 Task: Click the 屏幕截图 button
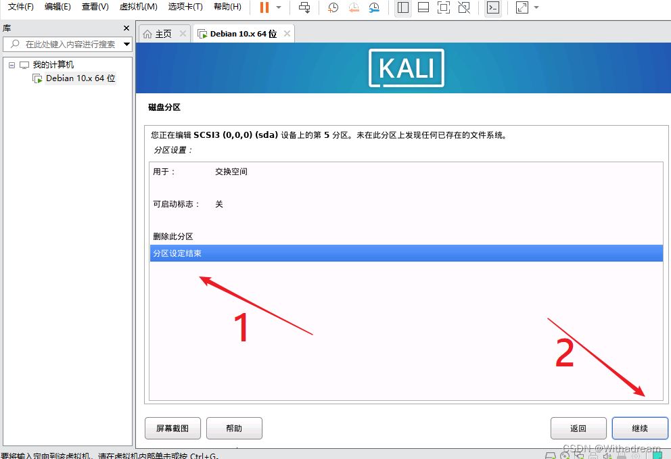click(x=172, y=428)
